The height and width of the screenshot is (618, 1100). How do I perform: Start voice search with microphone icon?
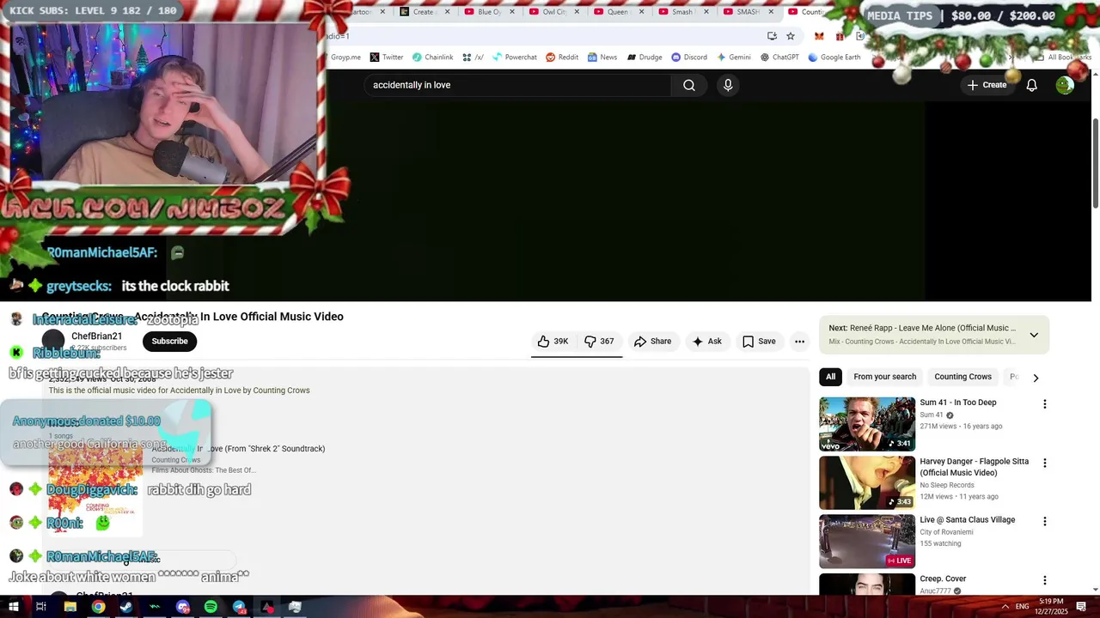[728, 85]
